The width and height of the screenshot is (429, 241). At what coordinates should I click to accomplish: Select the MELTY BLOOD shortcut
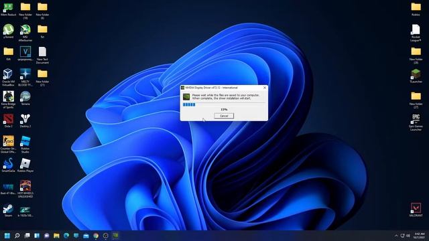25,78
